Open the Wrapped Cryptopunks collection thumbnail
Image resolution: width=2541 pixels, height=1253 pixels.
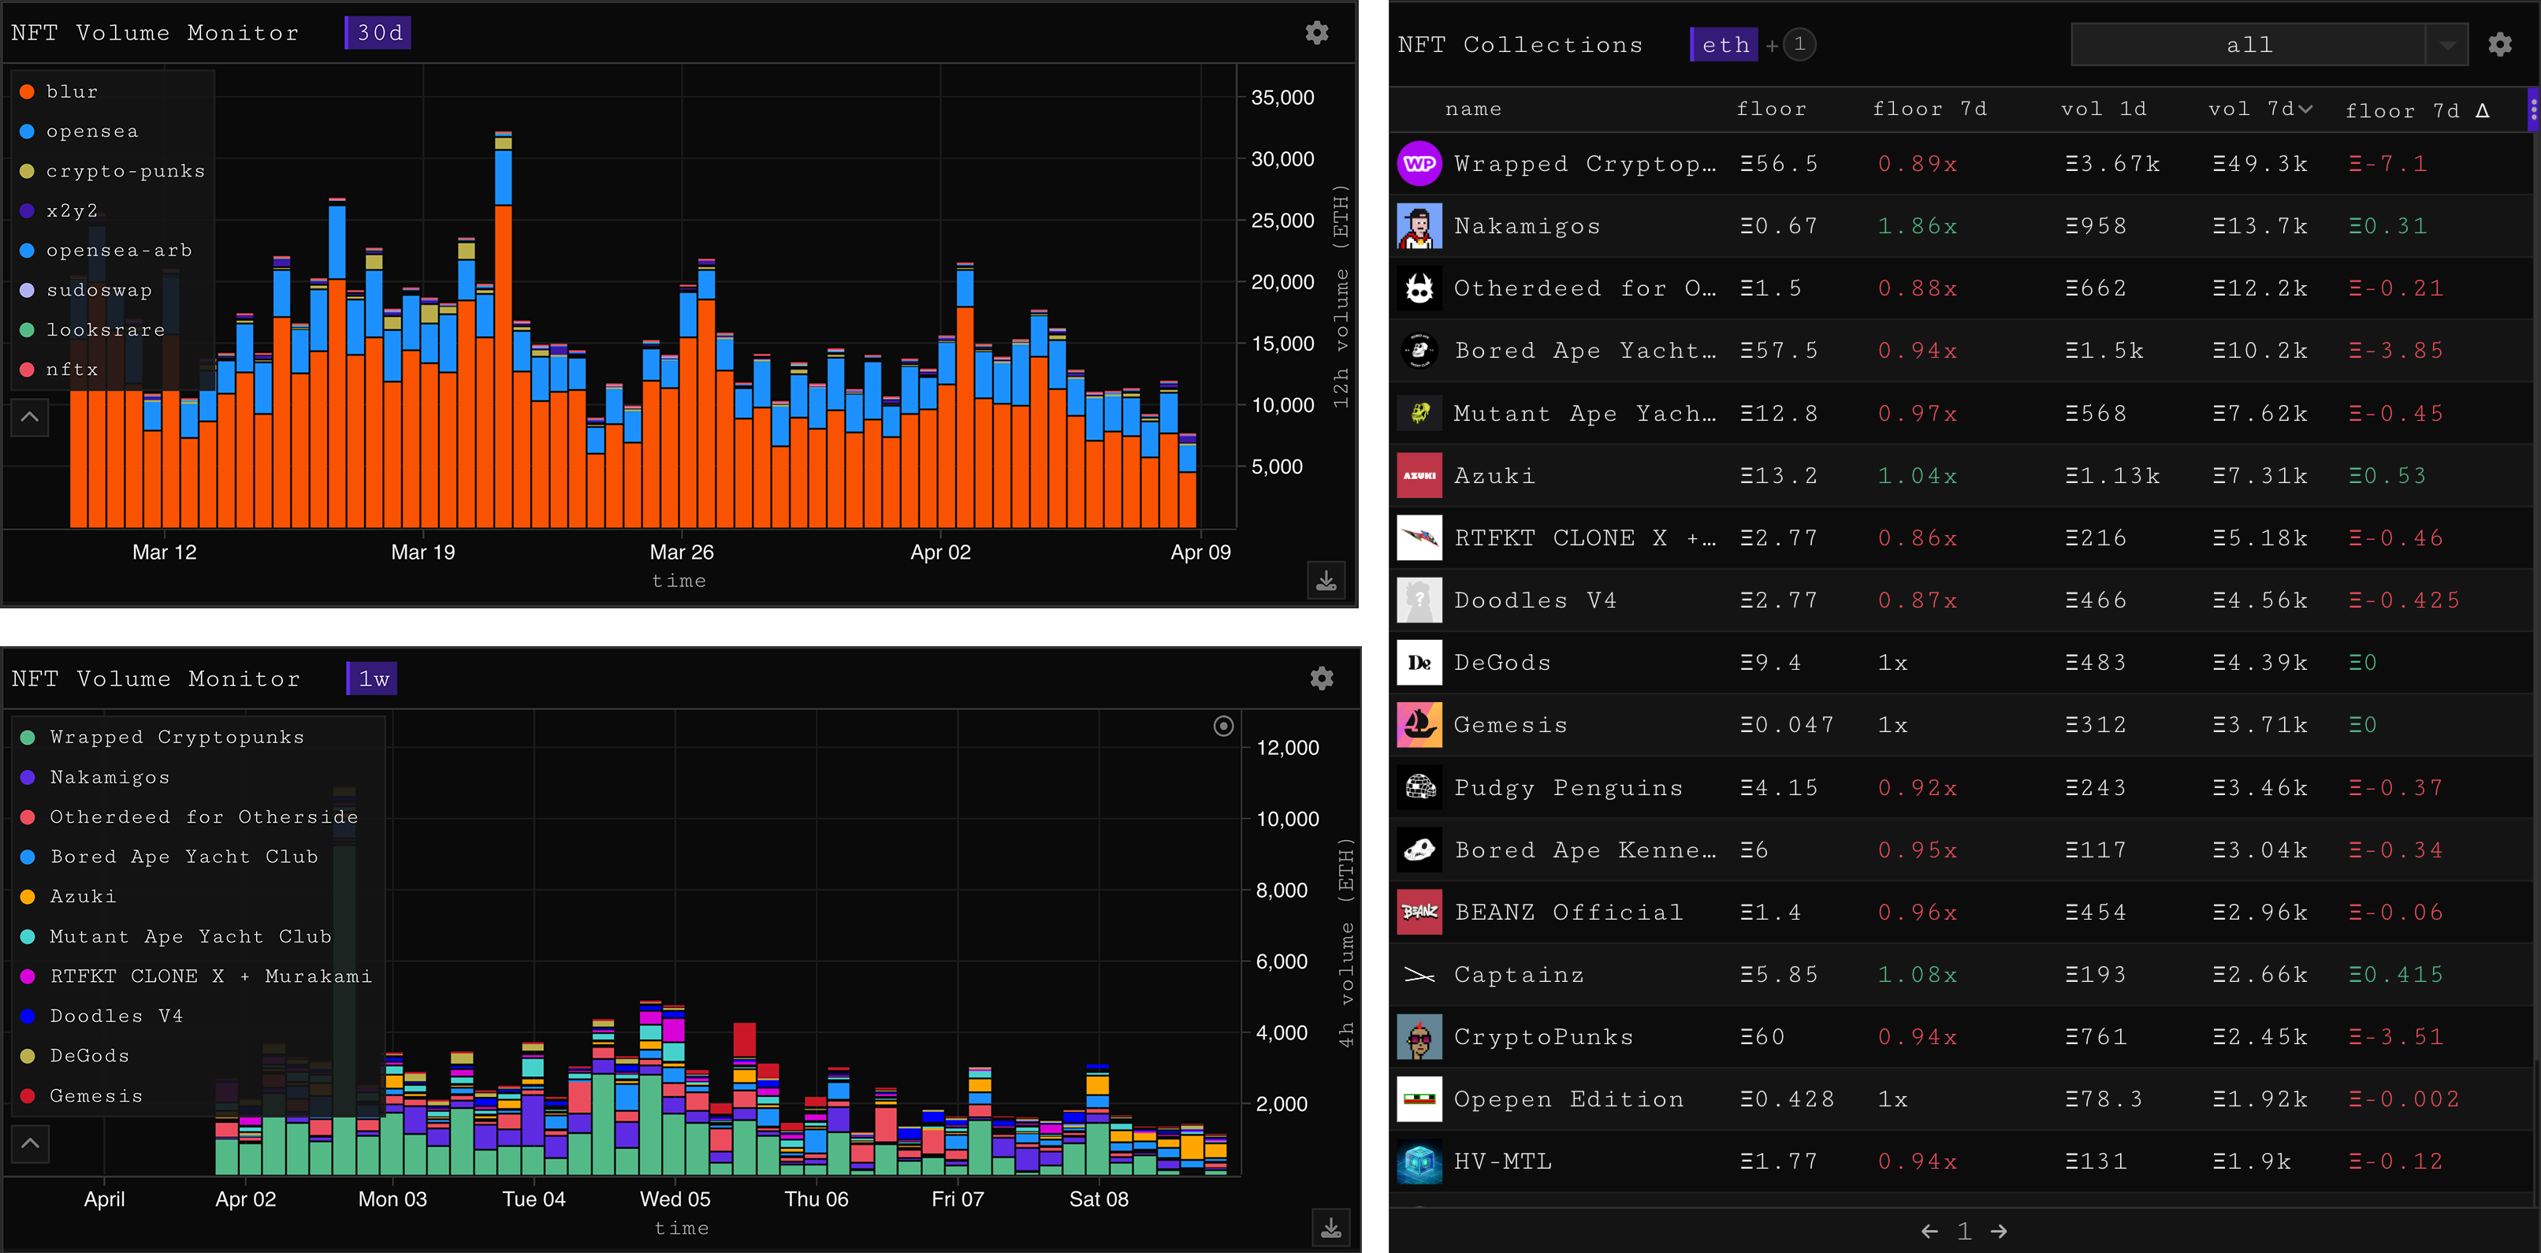(1419, 164)
